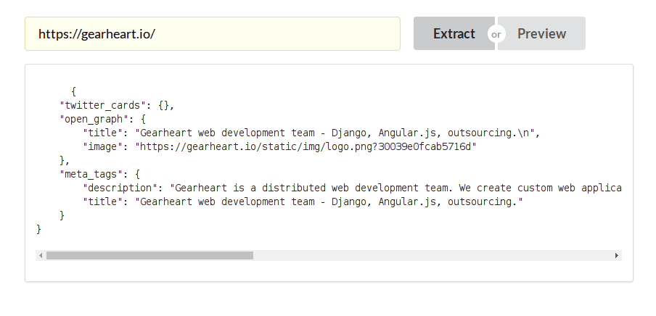This screenshot has height=316, width=656.
Task: Click the horizontal scrollbar left arrow
Action: [41, 256]
